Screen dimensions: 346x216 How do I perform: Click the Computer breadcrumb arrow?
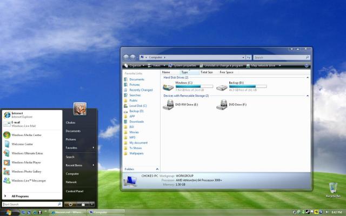click(x=164, y=57)
